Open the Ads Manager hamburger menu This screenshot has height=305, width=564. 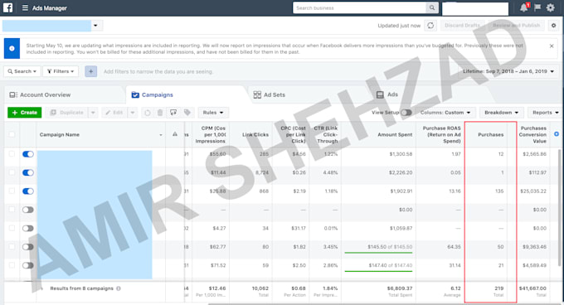[x=25, y=8]
